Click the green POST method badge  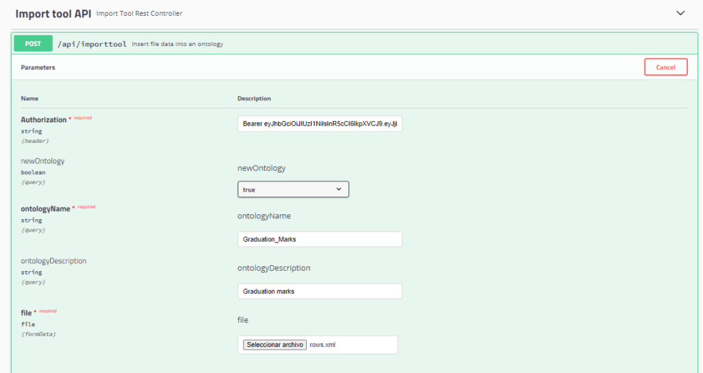click(x=33, y=43)
